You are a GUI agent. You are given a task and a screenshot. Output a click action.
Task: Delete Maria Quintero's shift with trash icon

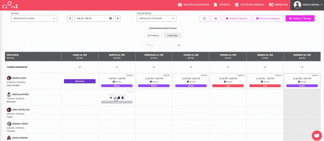click(123, 98)
